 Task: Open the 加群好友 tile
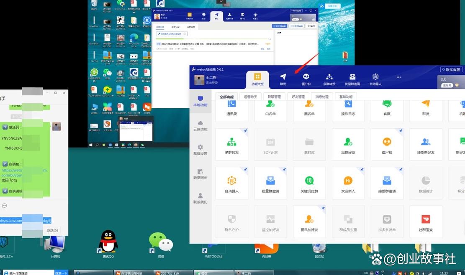348,145
